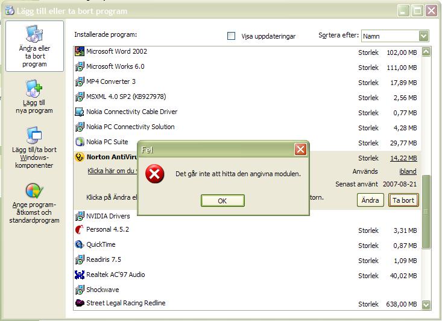Click the Readiris 7.5 icon
Screen dimensions: 442x321
pos(80,259)
